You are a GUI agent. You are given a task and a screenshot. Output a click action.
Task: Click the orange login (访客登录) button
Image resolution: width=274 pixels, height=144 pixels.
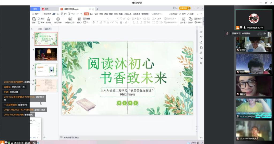[x=185, y=9]
